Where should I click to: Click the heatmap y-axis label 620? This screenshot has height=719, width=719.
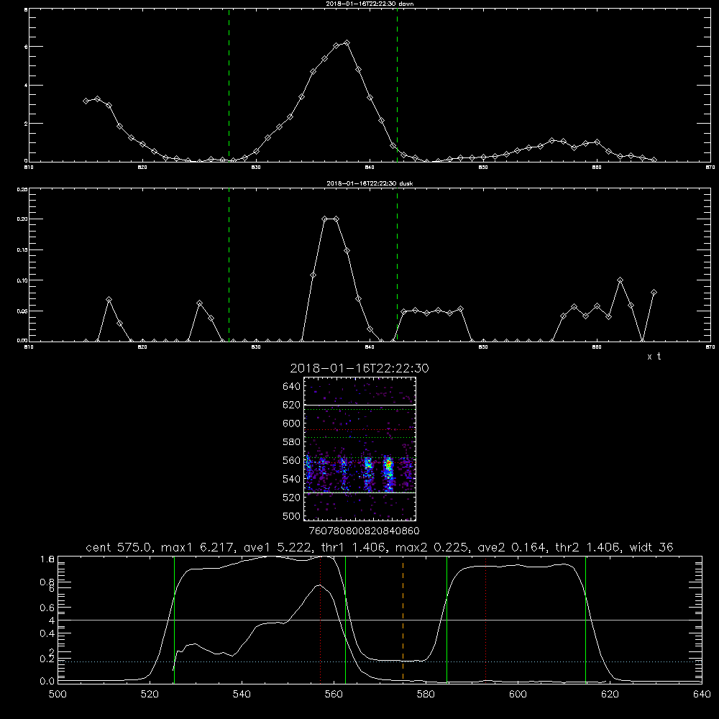point(292,405)
